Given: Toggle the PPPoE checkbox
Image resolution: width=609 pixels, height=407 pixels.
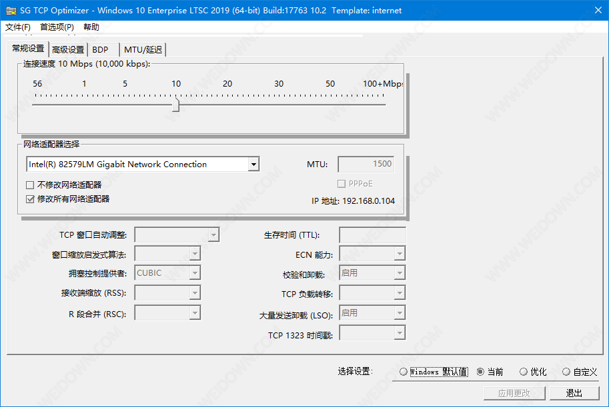Looking at the screenshot, I should point(342,184).
